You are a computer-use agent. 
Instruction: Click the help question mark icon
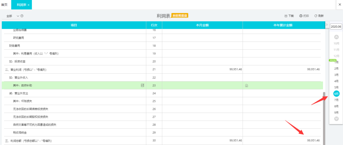22,16
